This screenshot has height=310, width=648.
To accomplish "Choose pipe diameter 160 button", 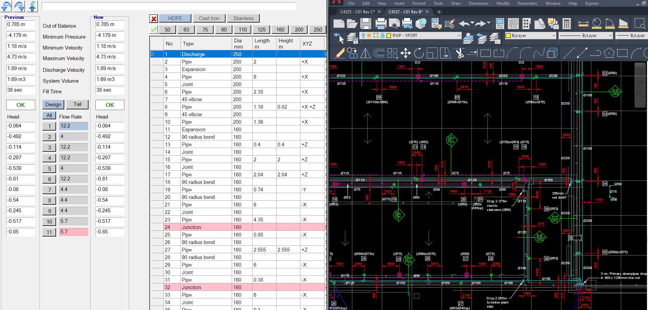I will click(280, 29).
